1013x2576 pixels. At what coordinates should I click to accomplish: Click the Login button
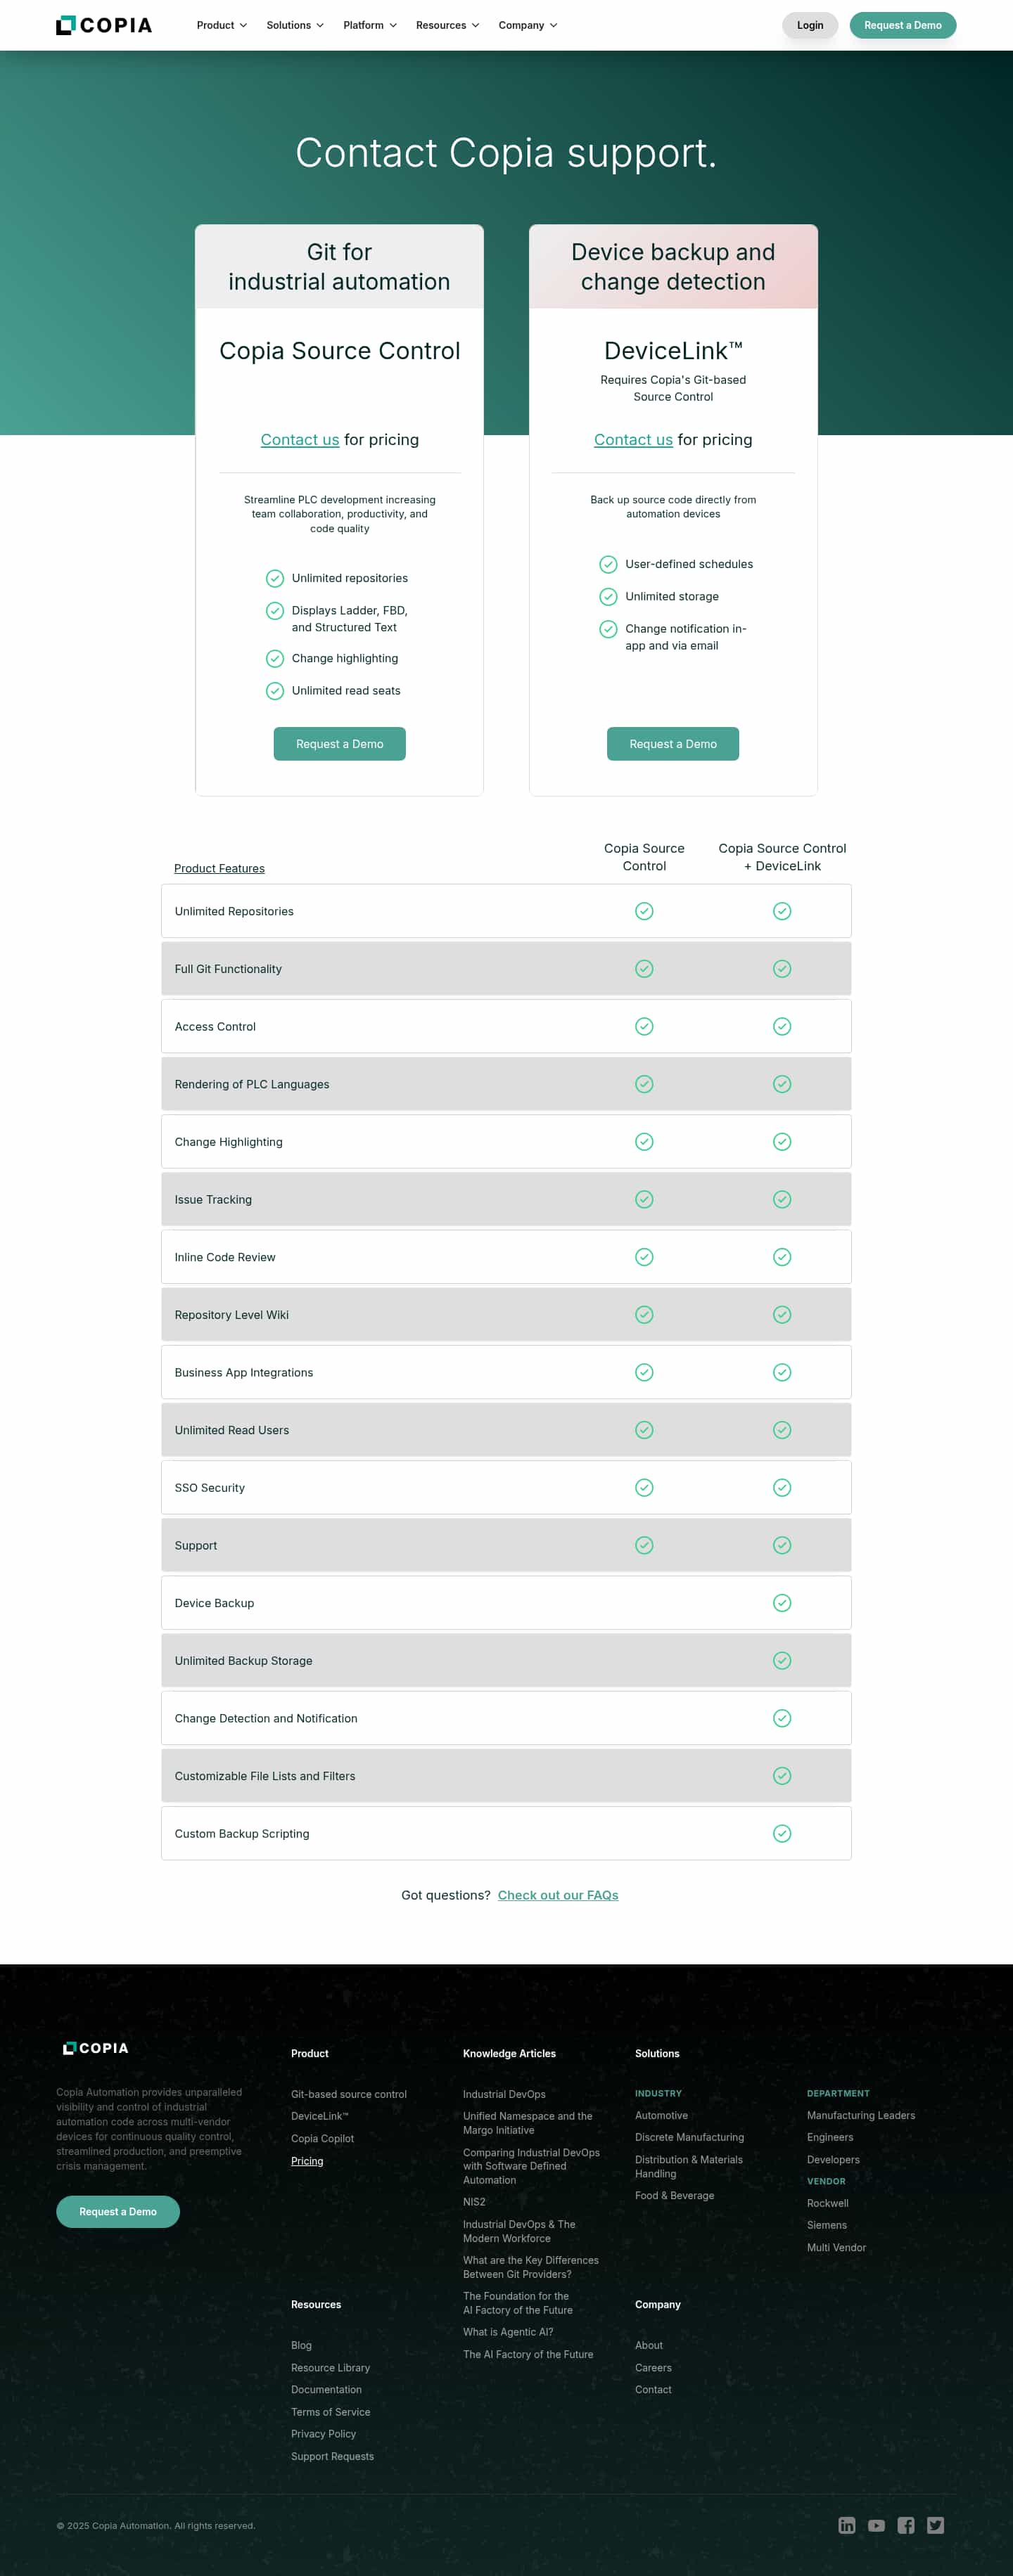click(810, 25)
